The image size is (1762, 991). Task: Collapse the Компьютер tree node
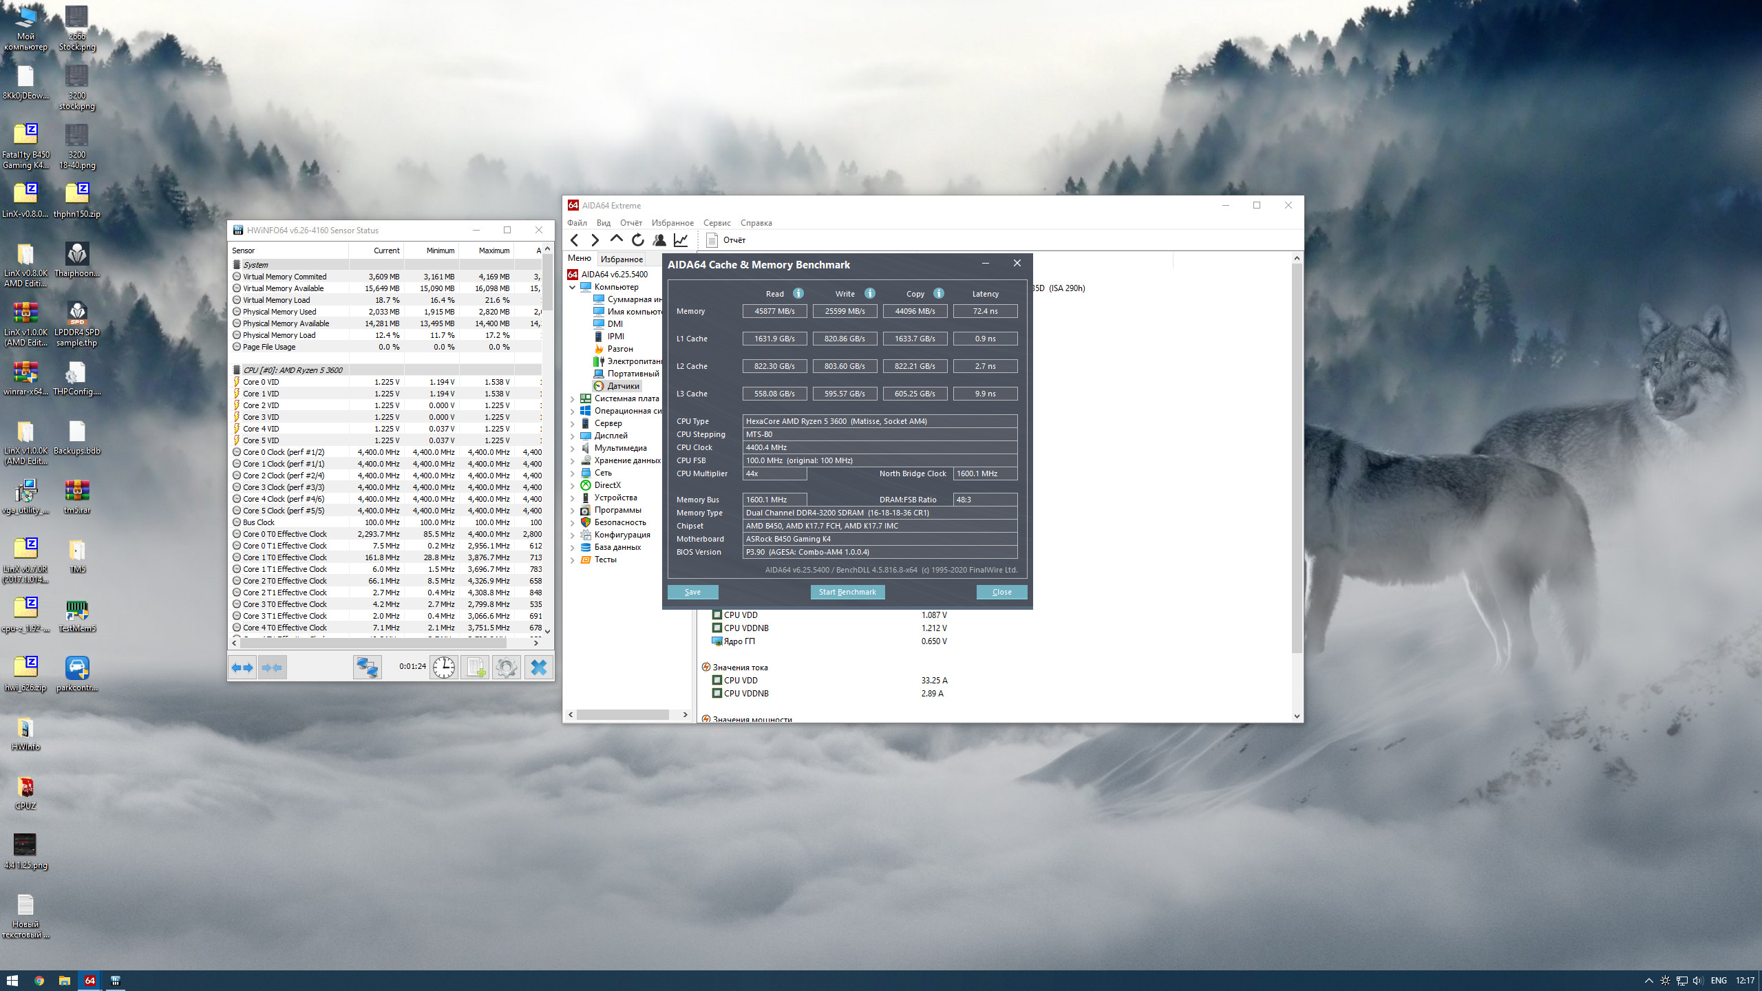(572, 288)
